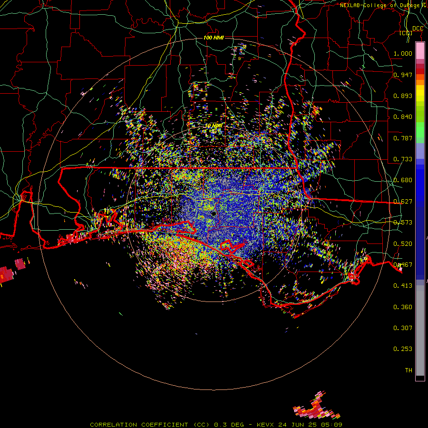Select the 0.573 legend value
Image resolution: width=428 pixels, height=428 pixels.
pos(403,223)
